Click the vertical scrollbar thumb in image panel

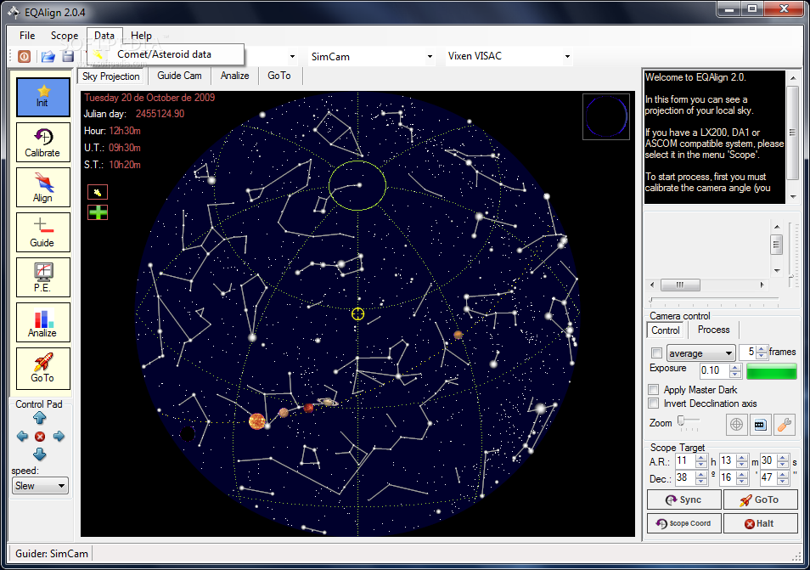(776, 244)
